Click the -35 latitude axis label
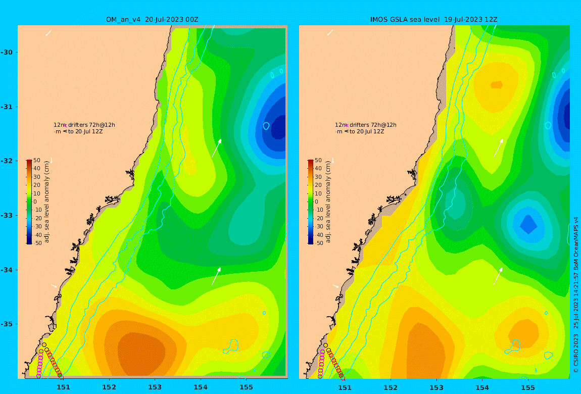 tap(7, 324)
